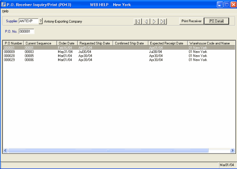Select row with P.O. number 000028

point(119,56)
